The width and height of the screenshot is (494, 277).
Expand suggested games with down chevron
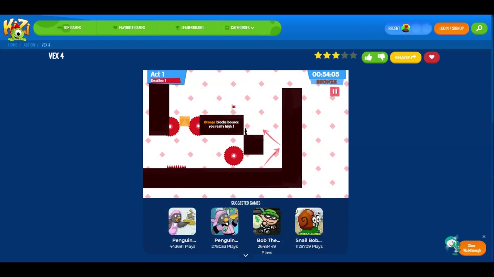coord(245,255)
